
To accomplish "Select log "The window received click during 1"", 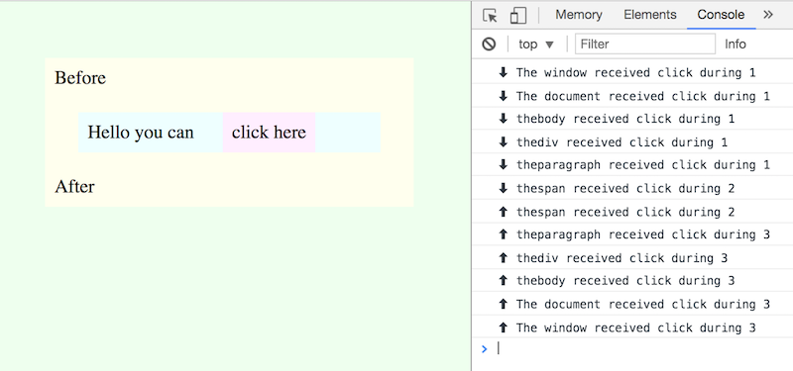I will pyautogui.click(x=632, y=72).
